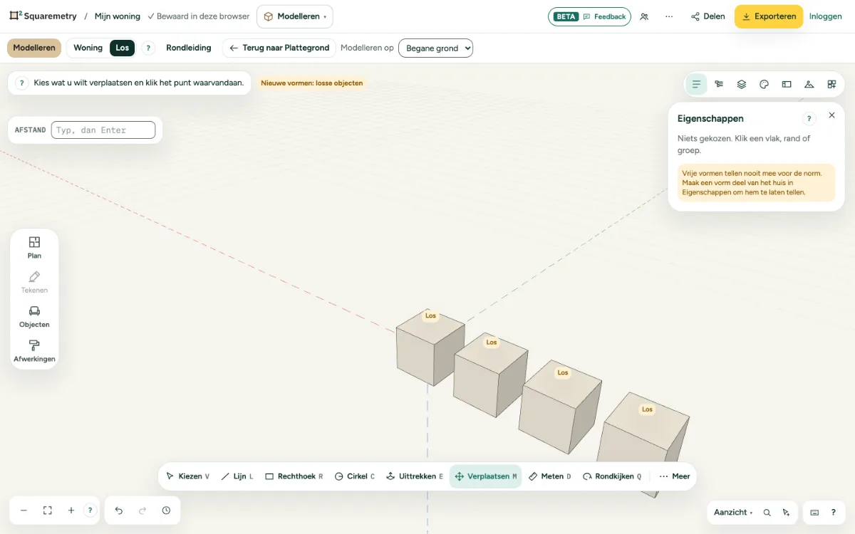Open the terrain mountain panel icon
This screenshot has height=534, width=855.
(809, 84)
